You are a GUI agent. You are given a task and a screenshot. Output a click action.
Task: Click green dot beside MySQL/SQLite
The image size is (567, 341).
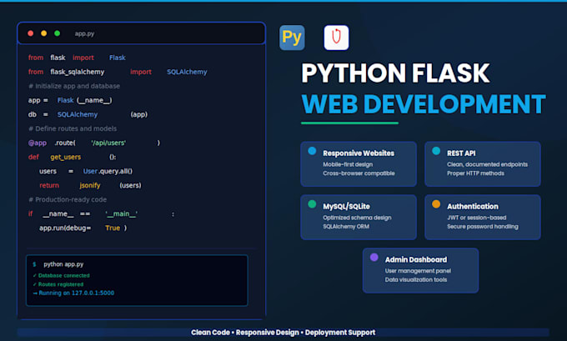[x=312, y=204]
